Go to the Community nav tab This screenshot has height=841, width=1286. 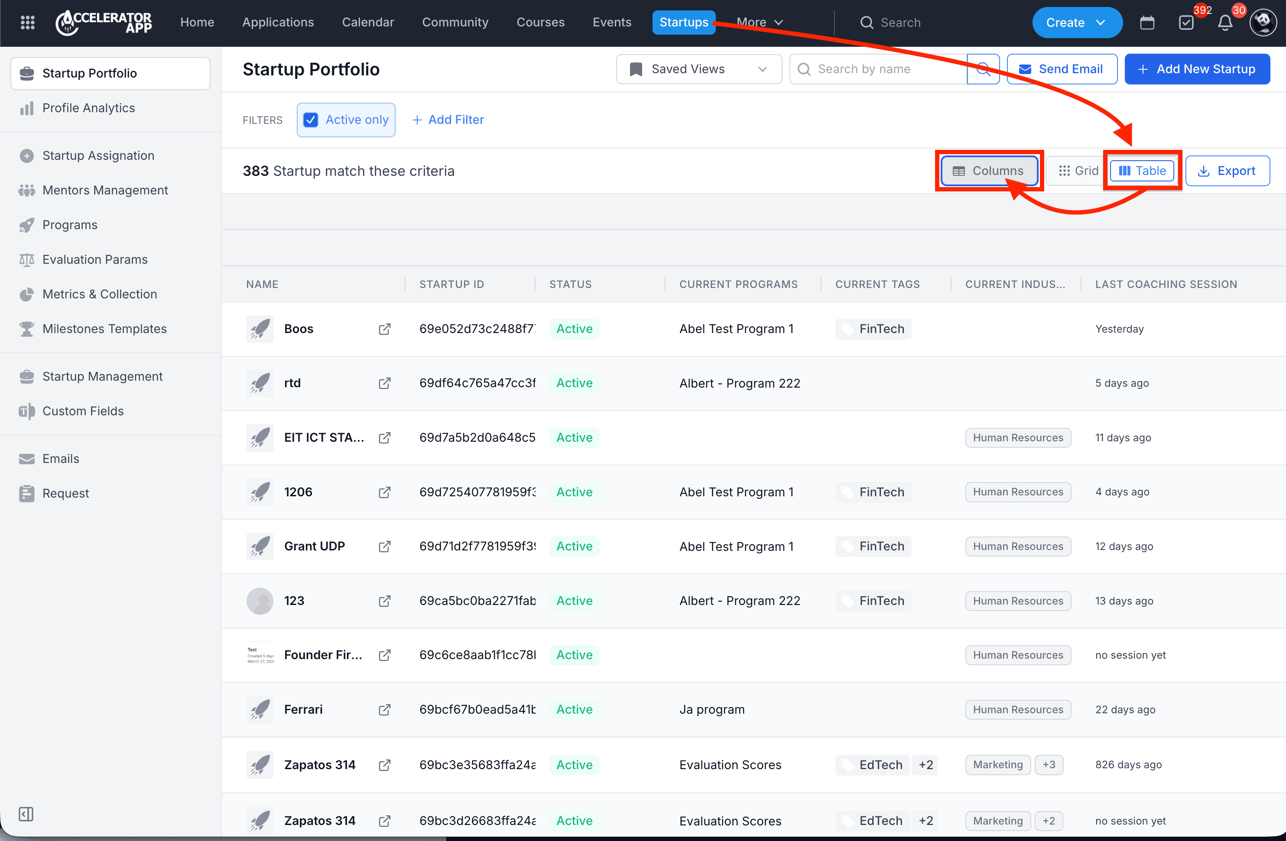(455, 22)
